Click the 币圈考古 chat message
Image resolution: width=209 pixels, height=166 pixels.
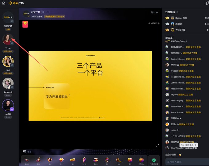[173, 118]
